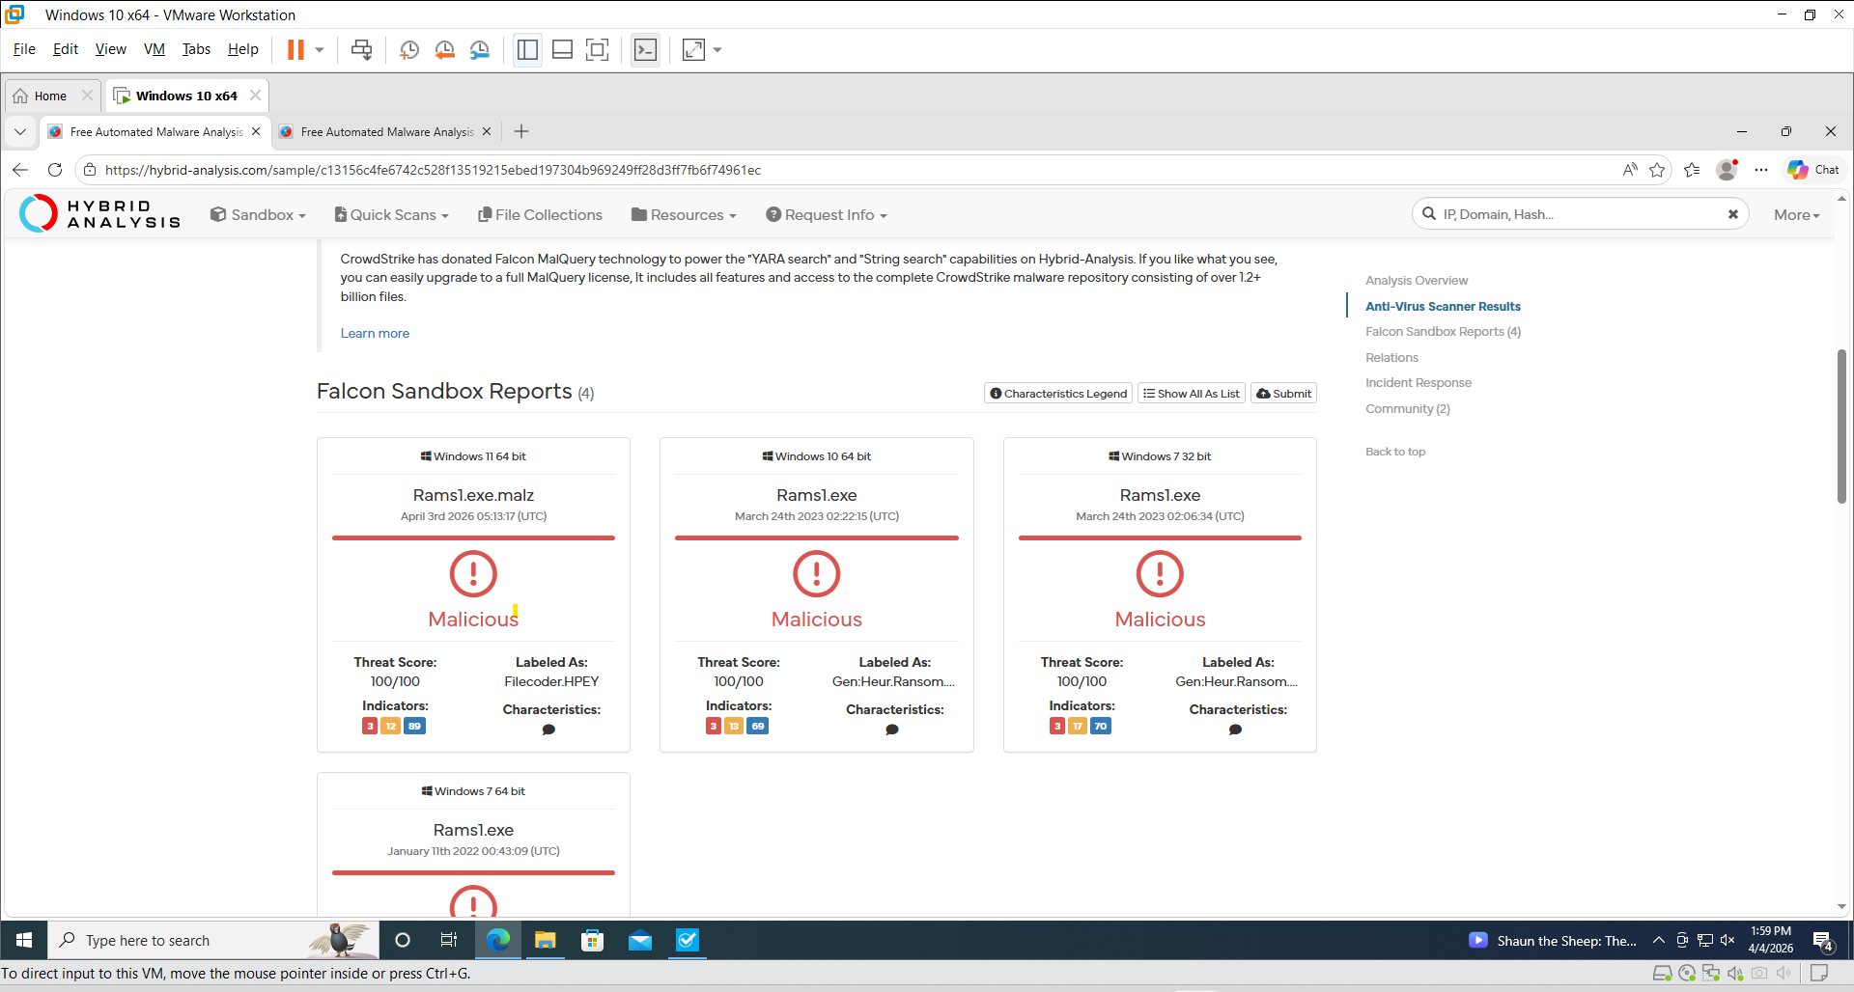
Task: Click the Learn more link
Action: 375,333
